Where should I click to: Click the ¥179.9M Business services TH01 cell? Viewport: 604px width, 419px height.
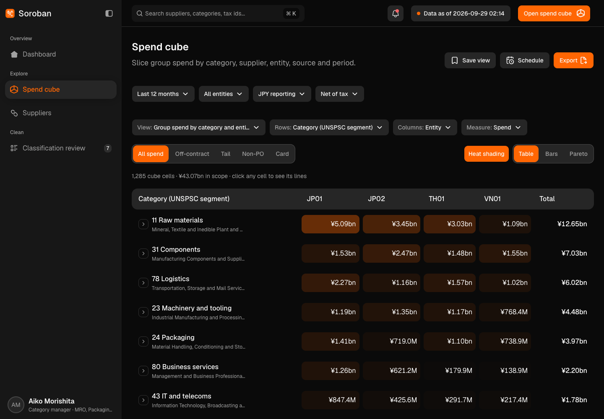coord(450,371)
